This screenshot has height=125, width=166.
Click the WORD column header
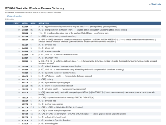[25, 23]
